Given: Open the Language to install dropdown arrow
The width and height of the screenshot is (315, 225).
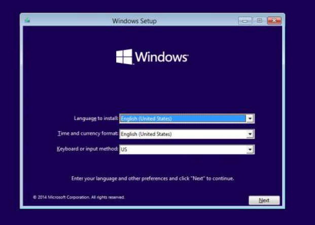Looking at the screenshot, I should click(250, 118).
